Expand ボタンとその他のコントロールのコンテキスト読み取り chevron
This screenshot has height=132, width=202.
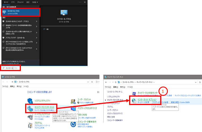(37, 49)
